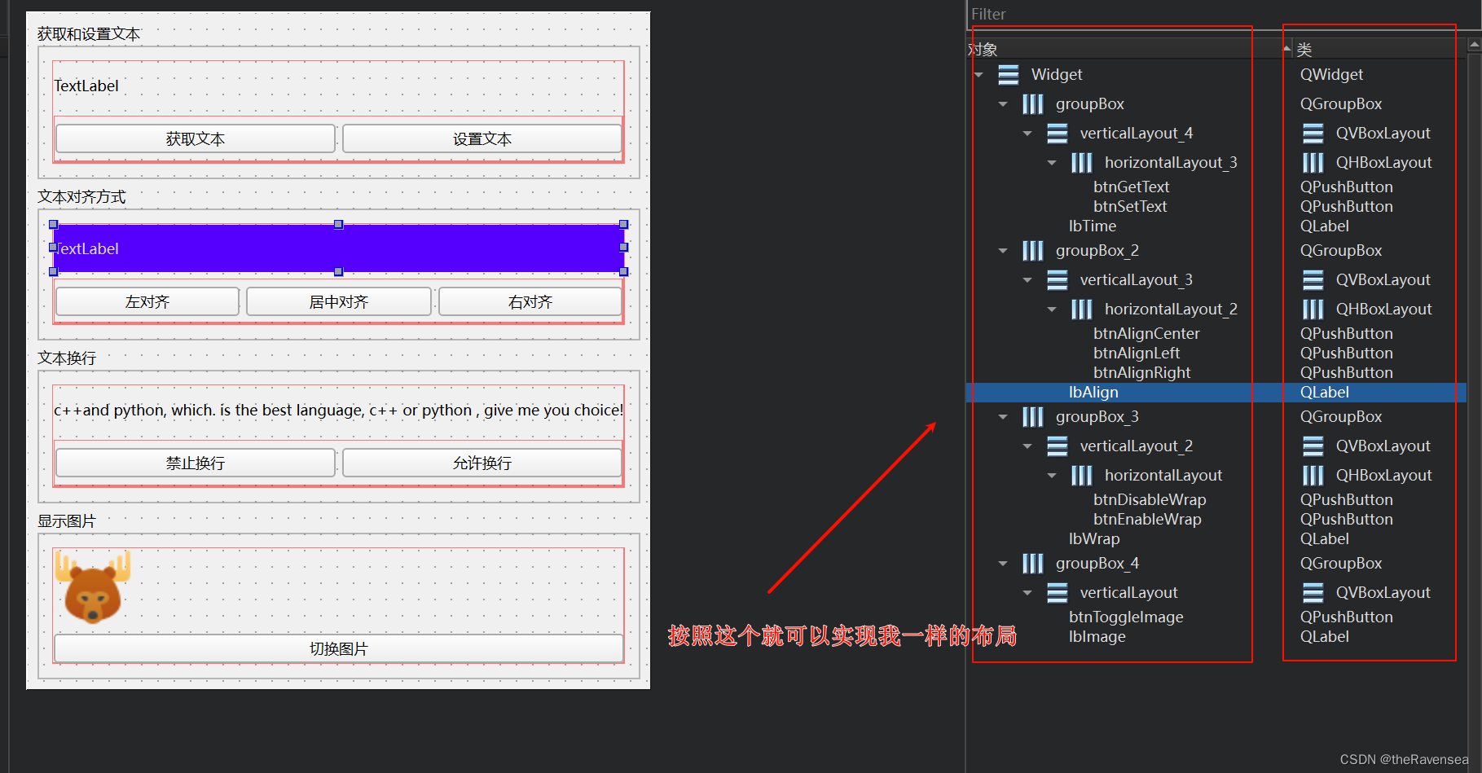1482x773 pixels.
Task: Select btnAlignLeft tree row
Action: click(x=1137, y=354)
